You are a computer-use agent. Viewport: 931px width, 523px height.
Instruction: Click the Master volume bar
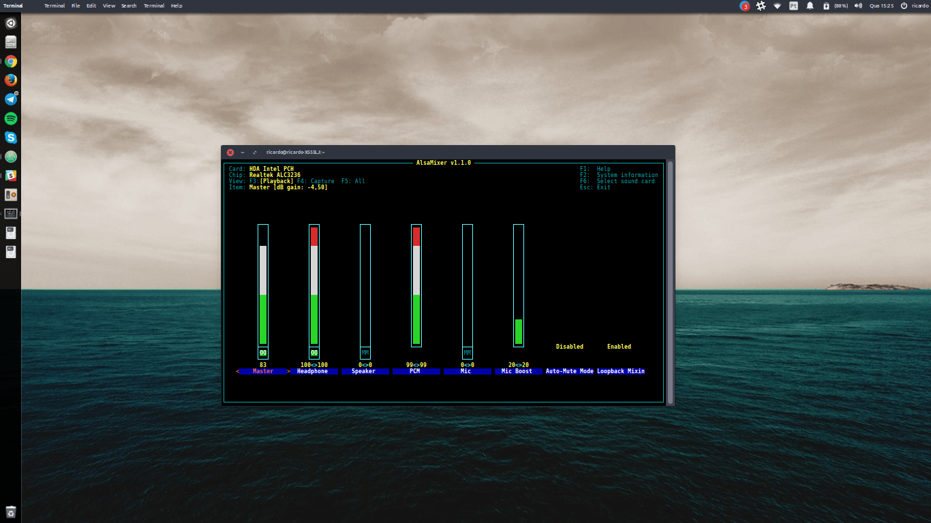(x=263, y=285)
